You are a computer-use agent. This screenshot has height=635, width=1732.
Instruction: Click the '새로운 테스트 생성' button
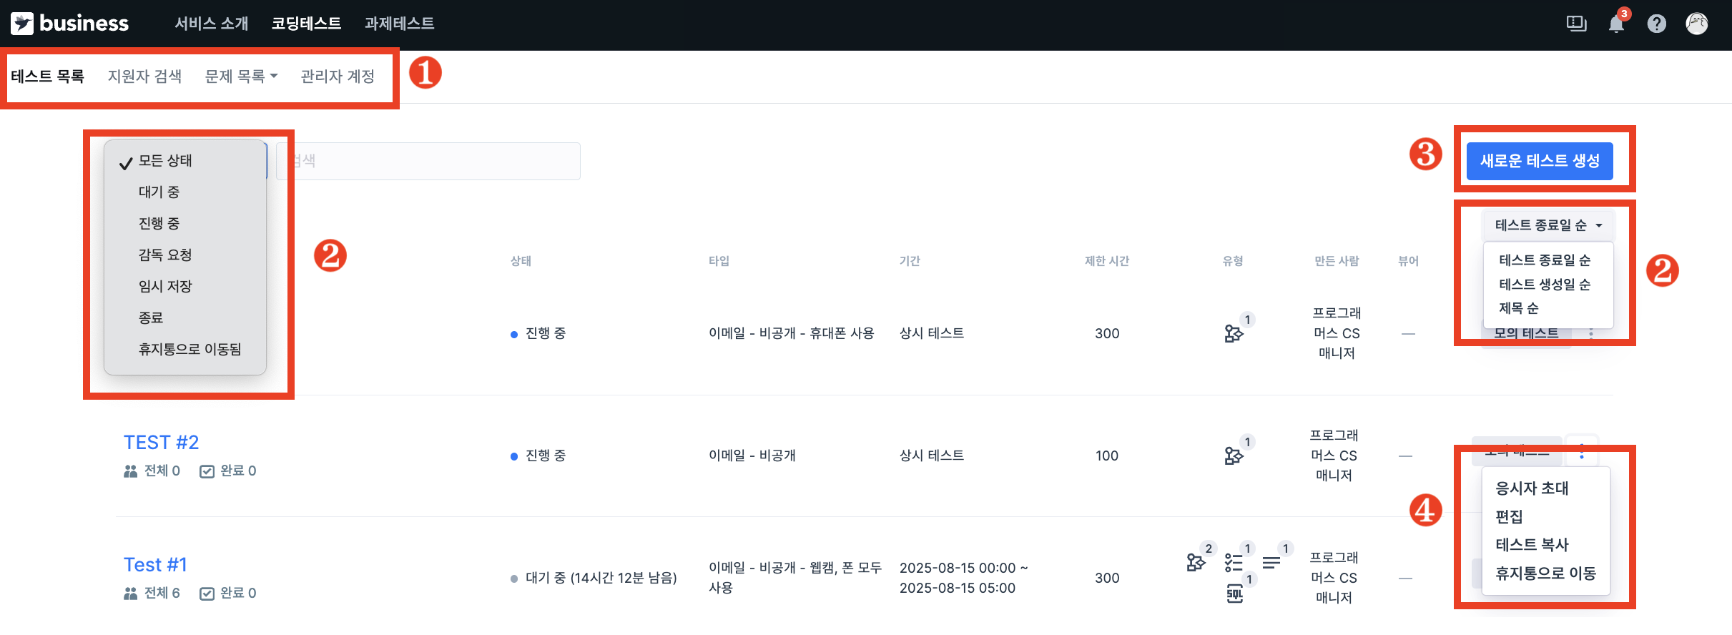pos(1540,161)
